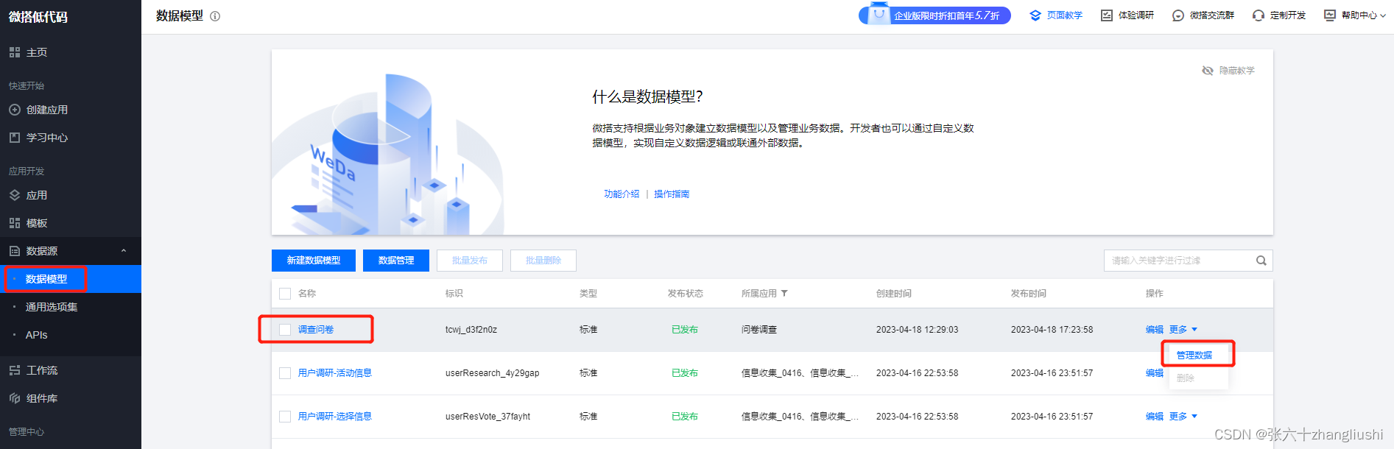The image size is (1394, 449).
Task: Open the 操作指南 link
Action: 672,194
